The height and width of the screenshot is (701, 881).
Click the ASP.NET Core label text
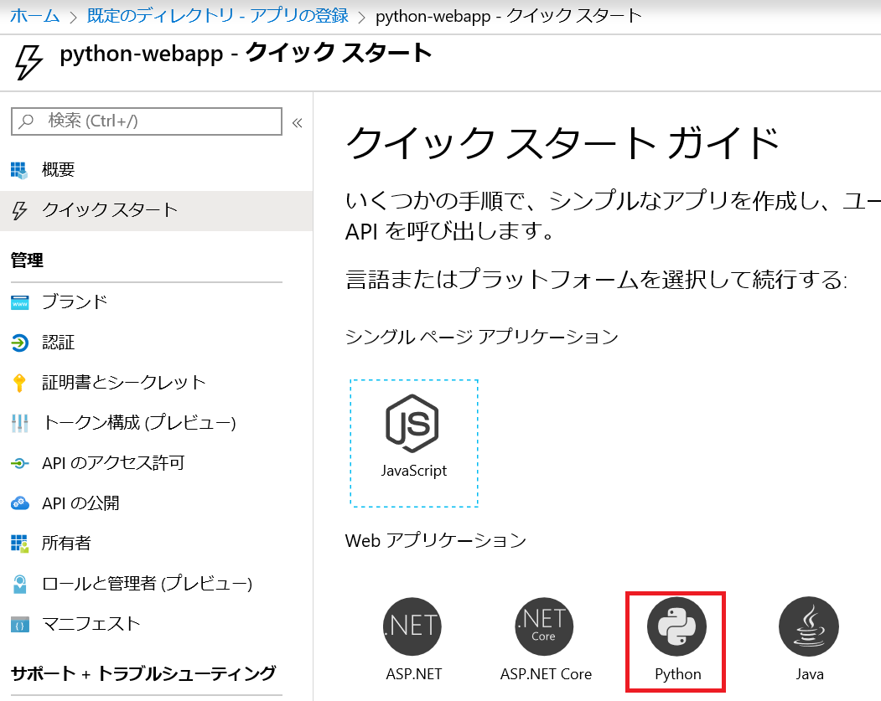tap(546, 674)
